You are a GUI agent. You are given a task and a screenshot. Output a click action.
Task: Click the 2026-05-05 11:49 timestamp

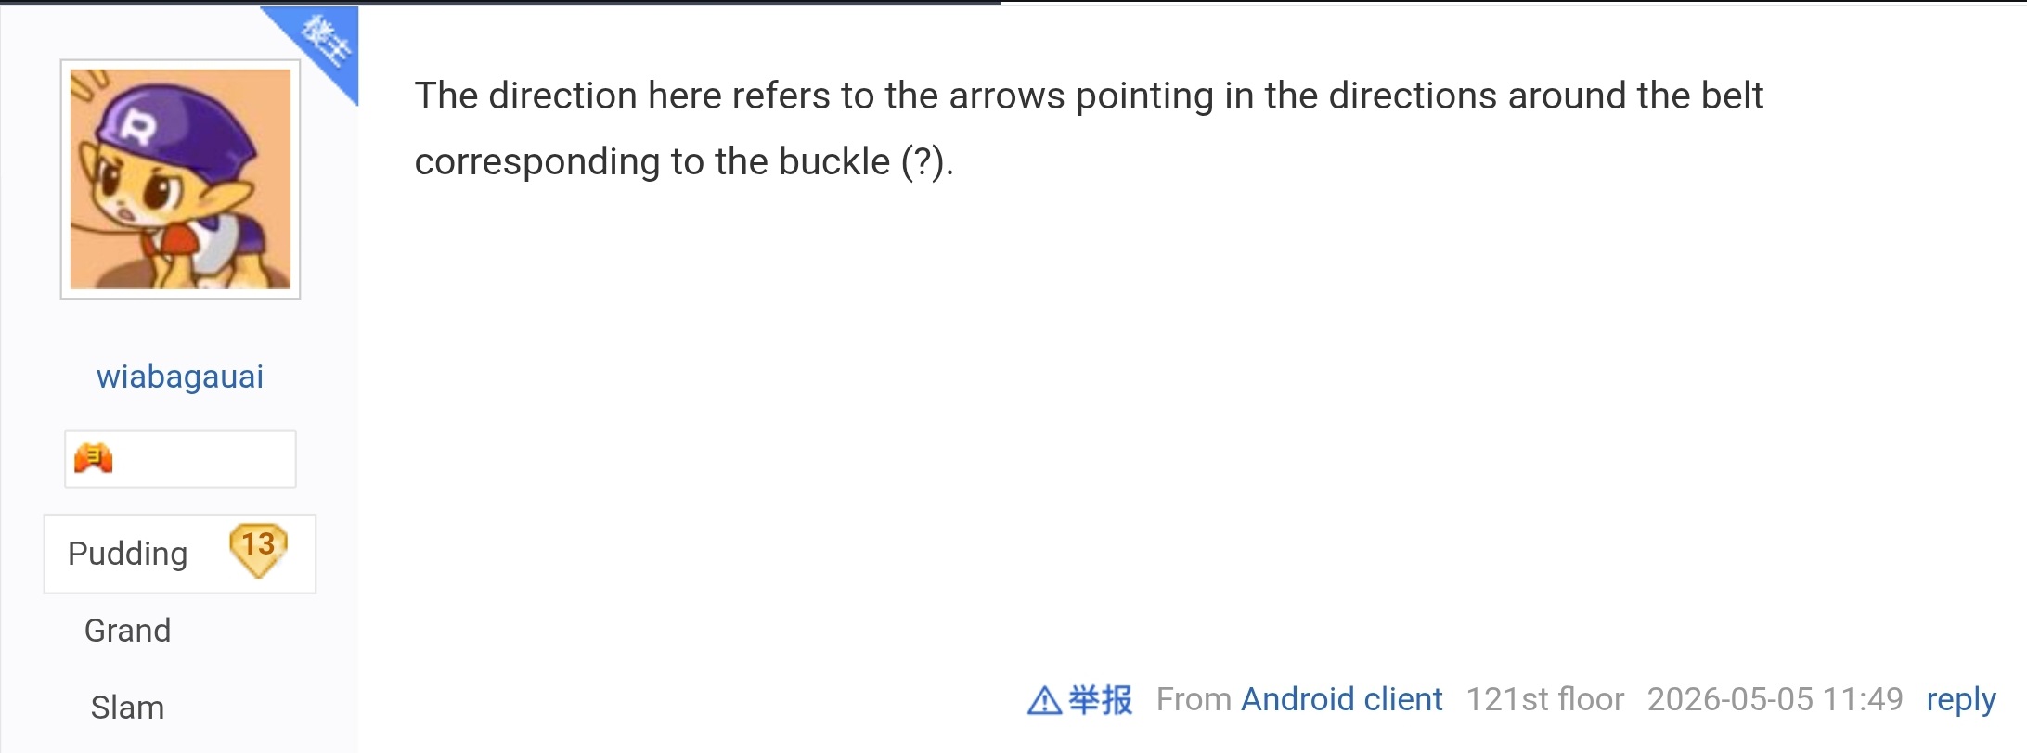click(1775, 699)
